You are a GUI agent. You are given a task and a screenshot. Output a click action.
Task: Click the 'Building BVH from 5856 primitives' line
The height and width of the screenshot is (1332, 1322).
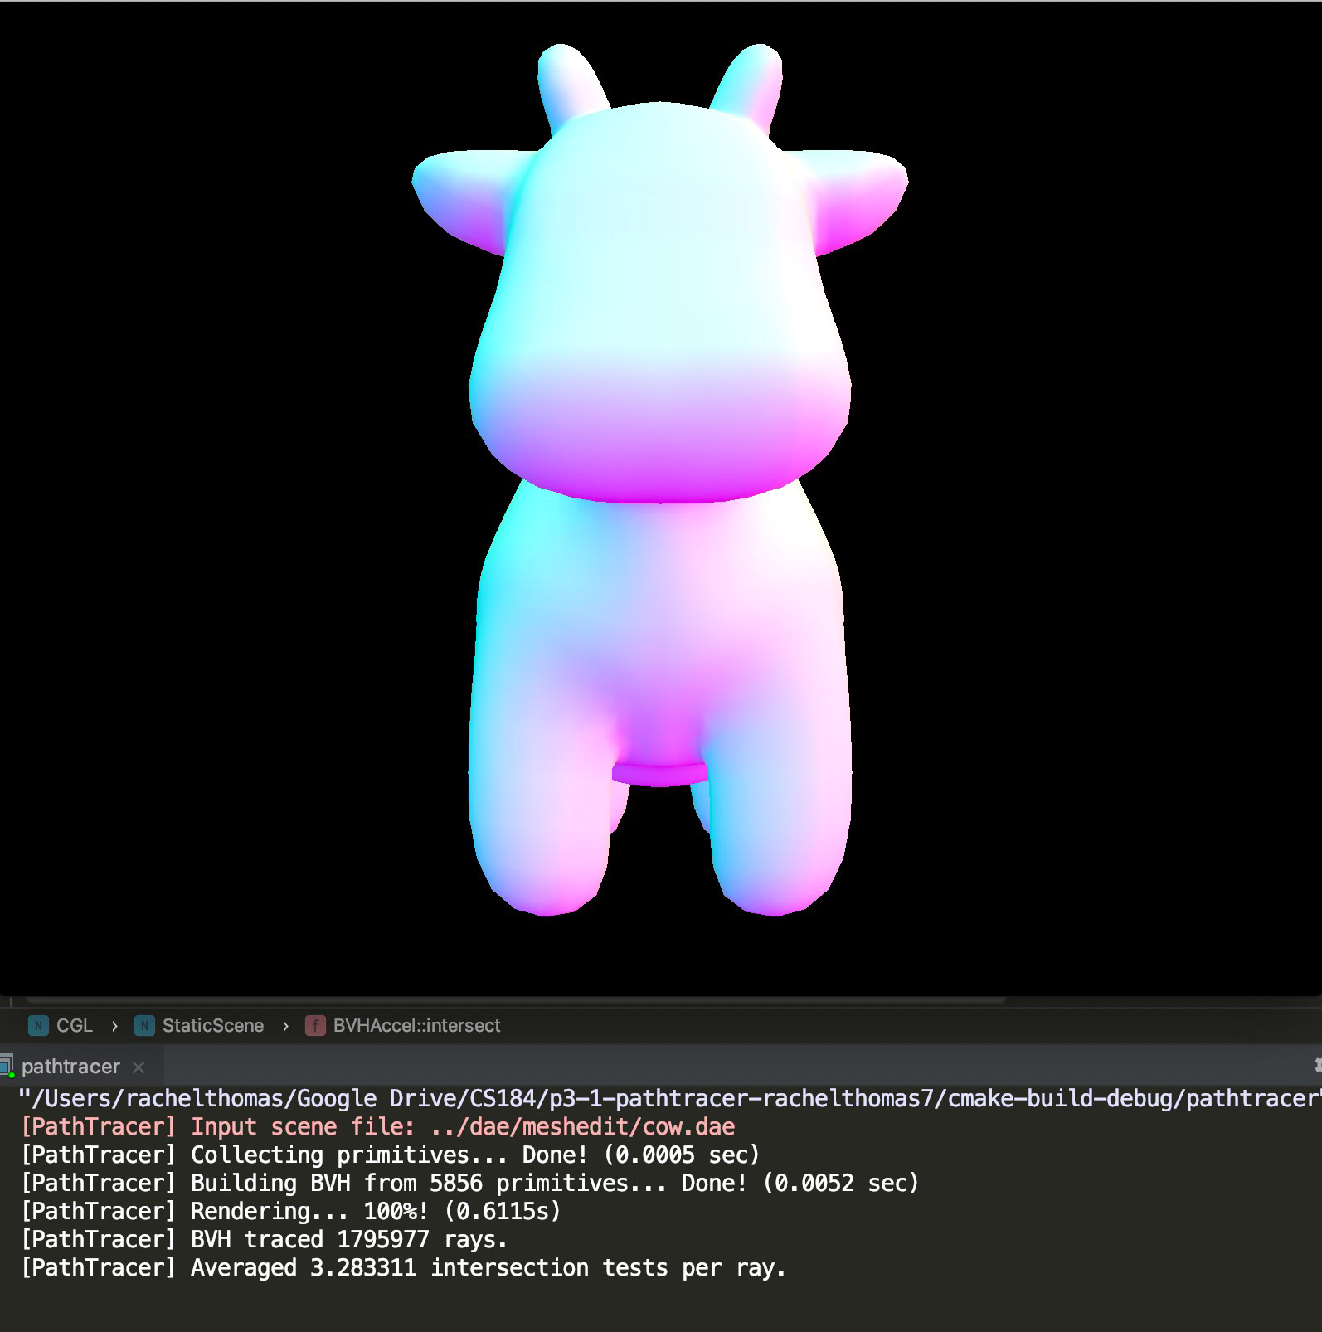[x=470, y=1183]
